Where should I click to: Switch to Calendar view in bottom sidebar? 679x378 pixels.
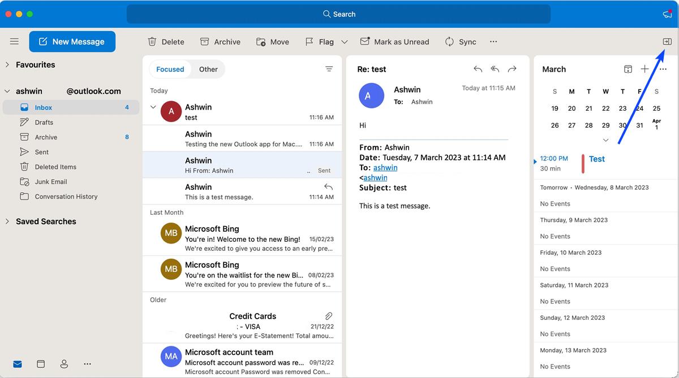point(40,364)
